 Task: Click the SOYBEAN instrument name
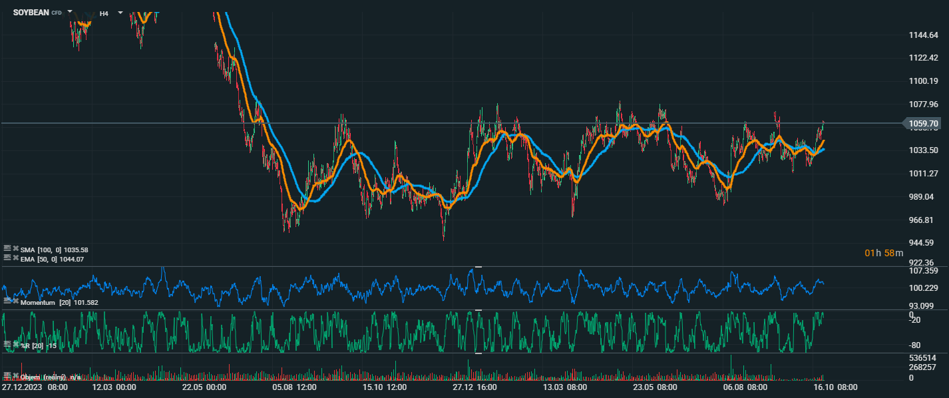[x=31, y=13]
